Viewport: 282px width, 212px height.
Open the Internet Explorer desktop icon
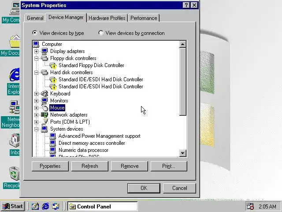(x=15, y=75)
